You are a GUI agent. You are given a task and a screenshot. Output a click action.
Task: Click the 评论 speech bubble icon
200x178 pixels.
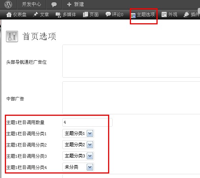click(108, 14)
